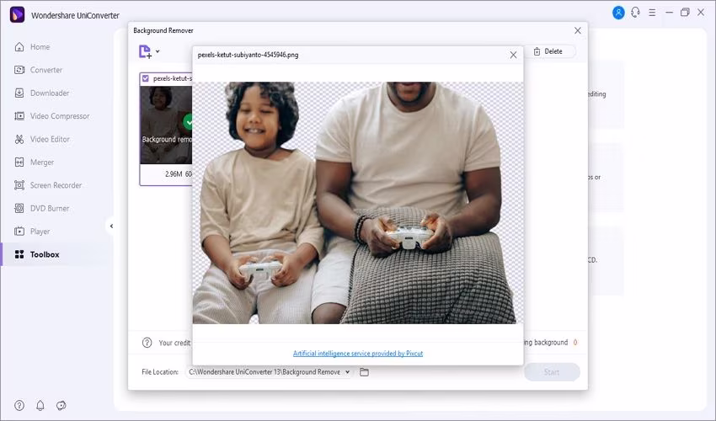
Task: Expand the add file dropdown arrow
Action: coord(158,51)
